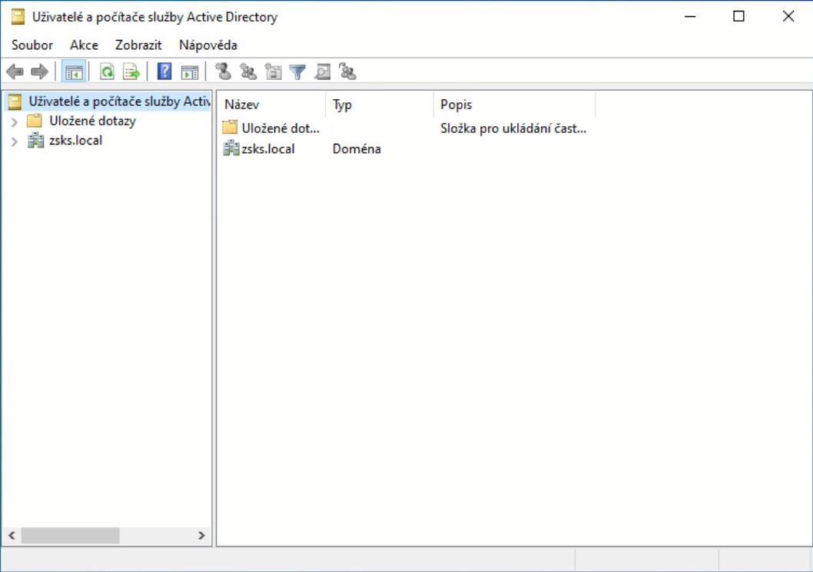
Task: Open the Nápověda menu
Action: [208, 45]
